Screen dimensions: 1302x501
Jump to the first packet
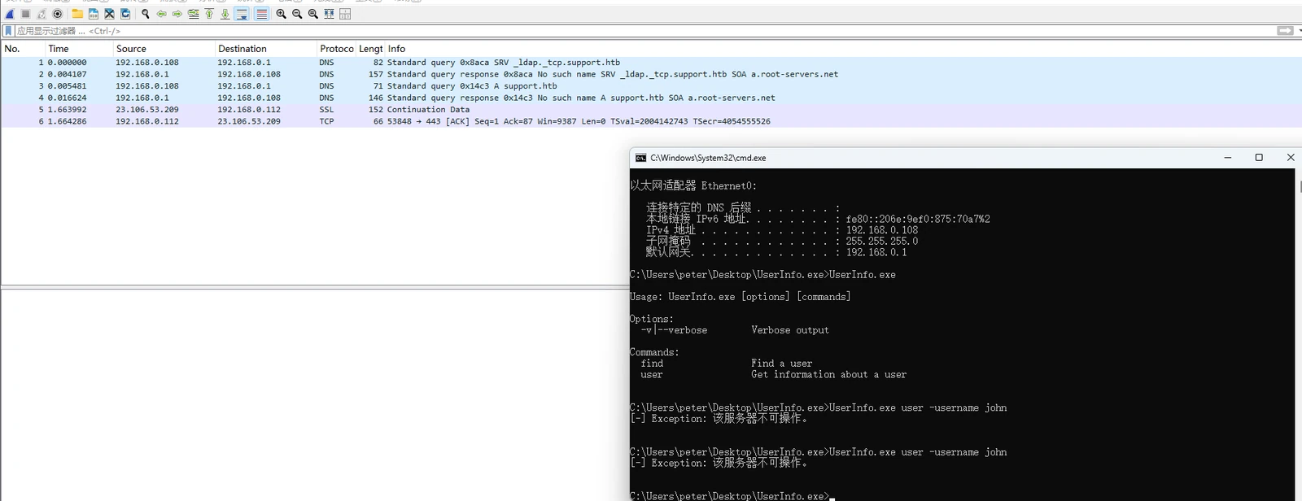coord(209,14)
